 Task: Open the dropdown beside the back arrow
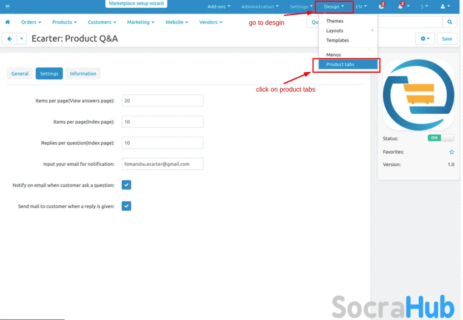coord(22,39)
